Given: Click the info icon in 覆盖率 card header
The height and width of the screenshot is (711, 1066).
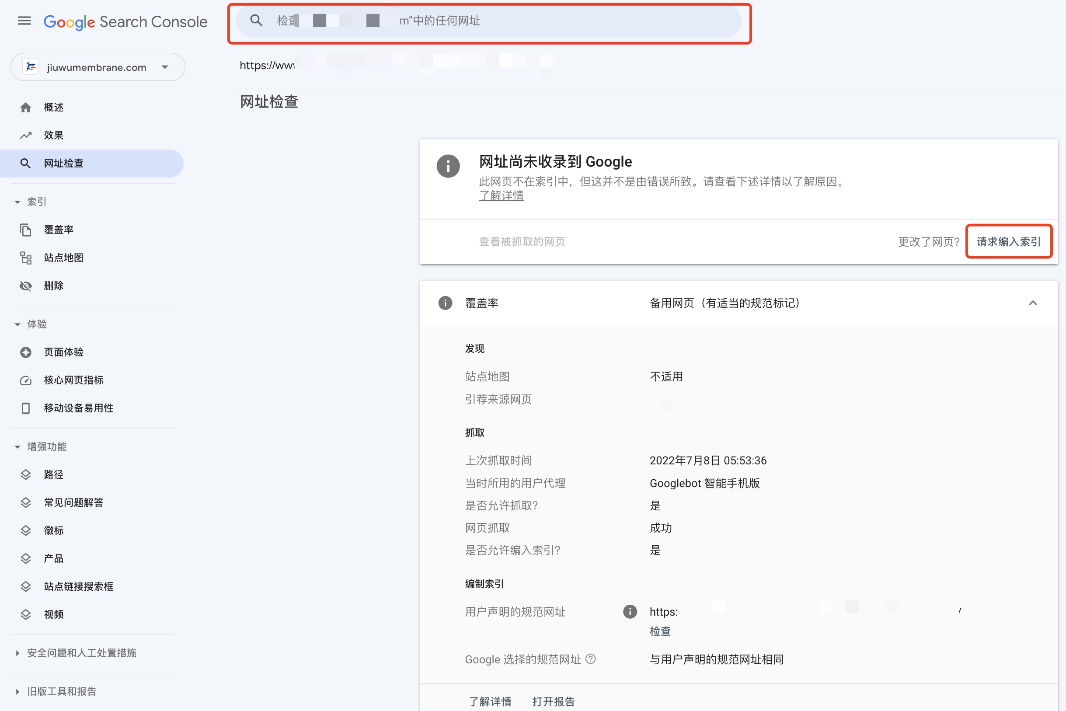Looking at the screenshot, I should pyautogui.click(x=445, y=303).
